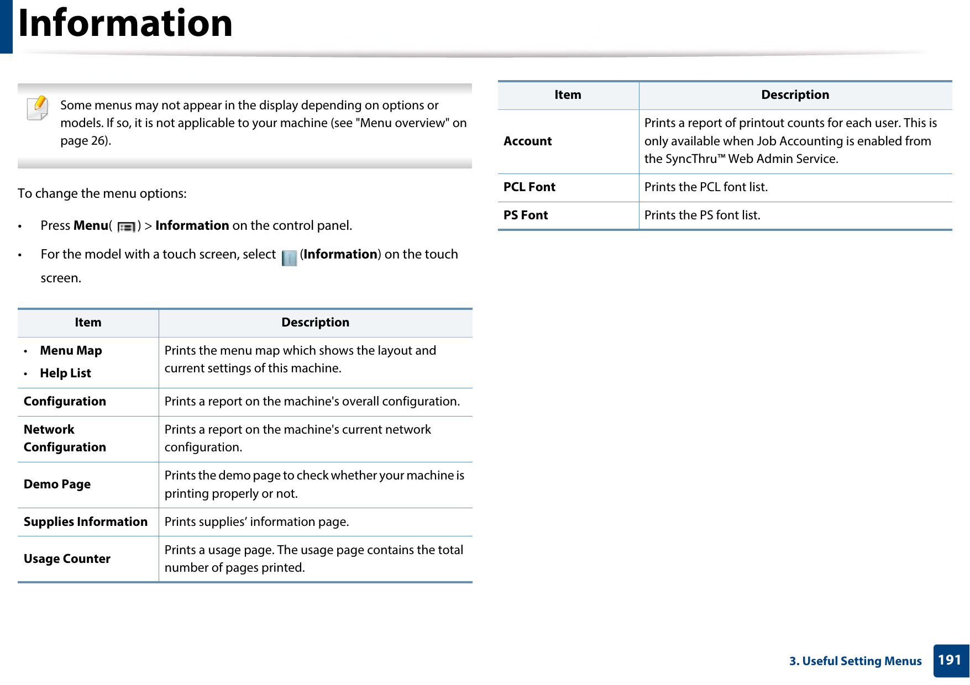This screenshot has height=685, width=970.
Task: Click the bold Information text in the first bullet
Action: (192, 226)
